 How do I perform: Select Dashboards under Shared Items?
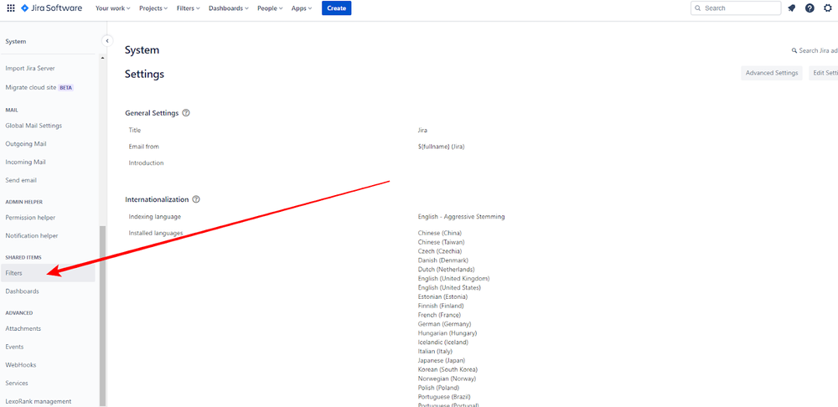(22, 291)
